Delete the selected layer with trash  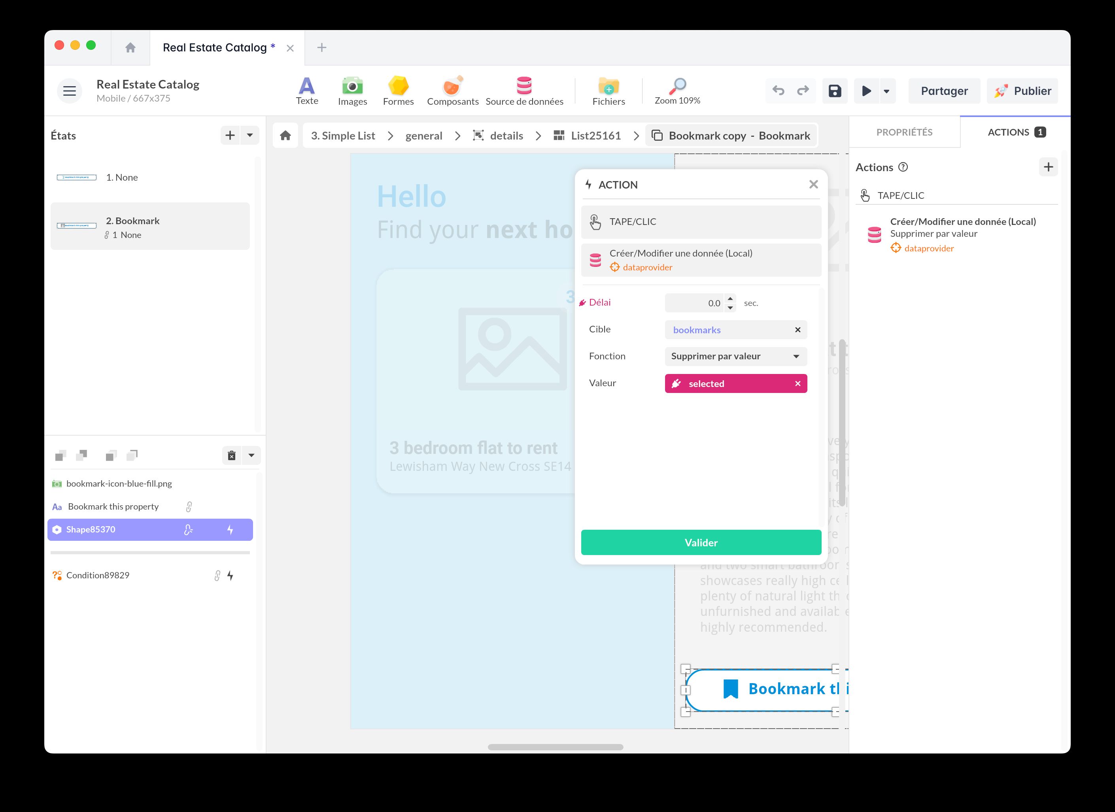click(x=232, y=456)
